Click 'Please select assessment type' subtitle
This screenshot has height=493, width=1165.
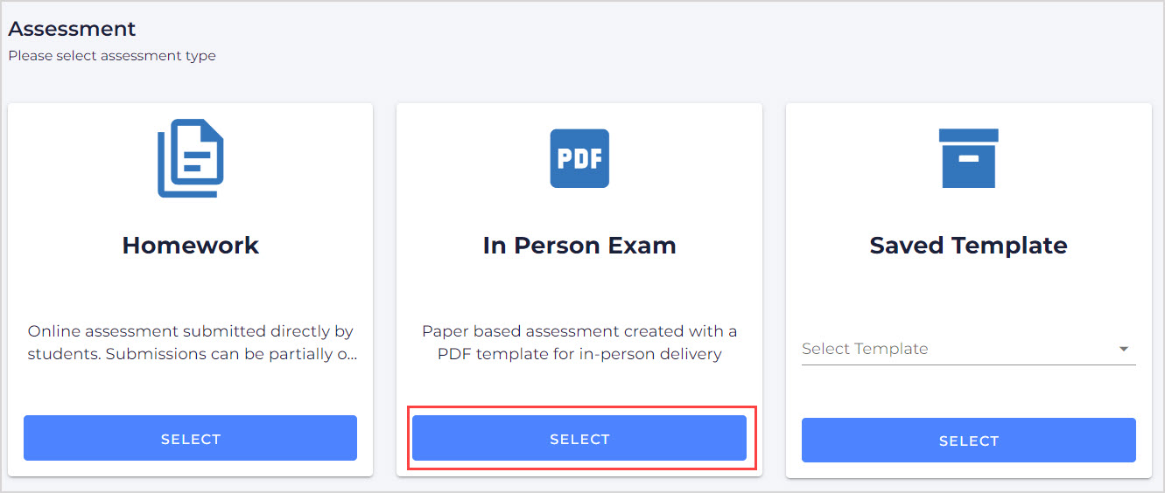pos(112,56)
